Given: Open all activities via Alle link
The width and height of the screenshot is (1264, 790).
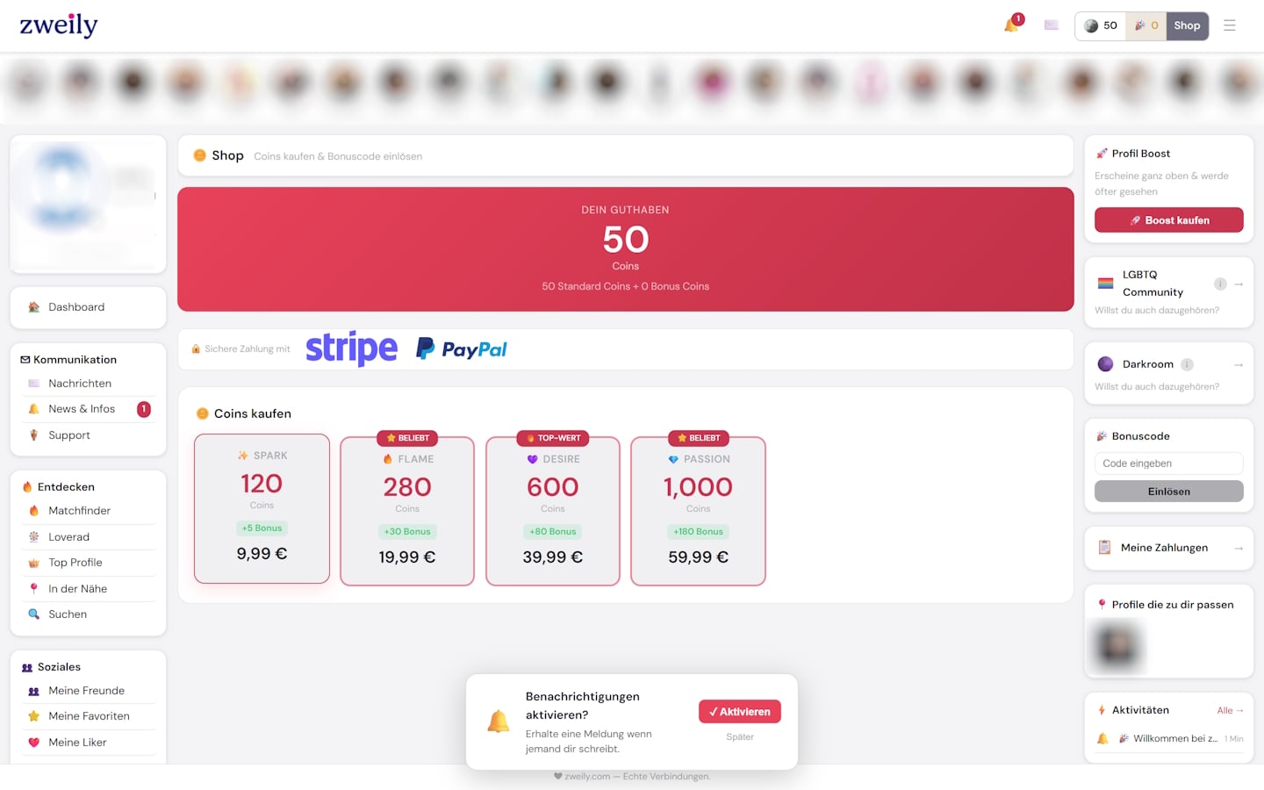Looking at the screenshot, I should 1230,710.
